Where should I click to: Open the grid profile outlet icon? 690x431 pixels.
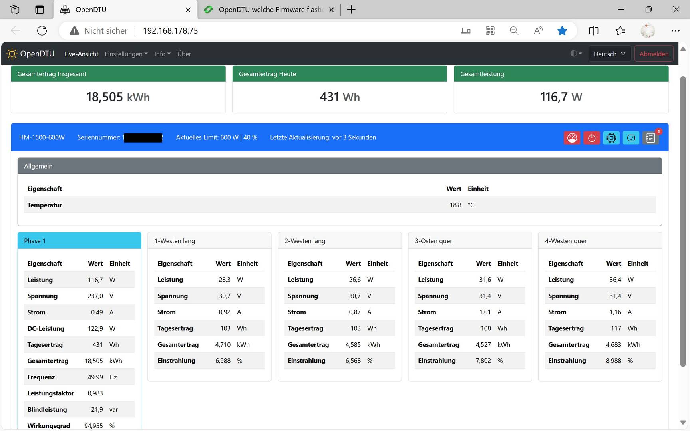pos(631,138)
